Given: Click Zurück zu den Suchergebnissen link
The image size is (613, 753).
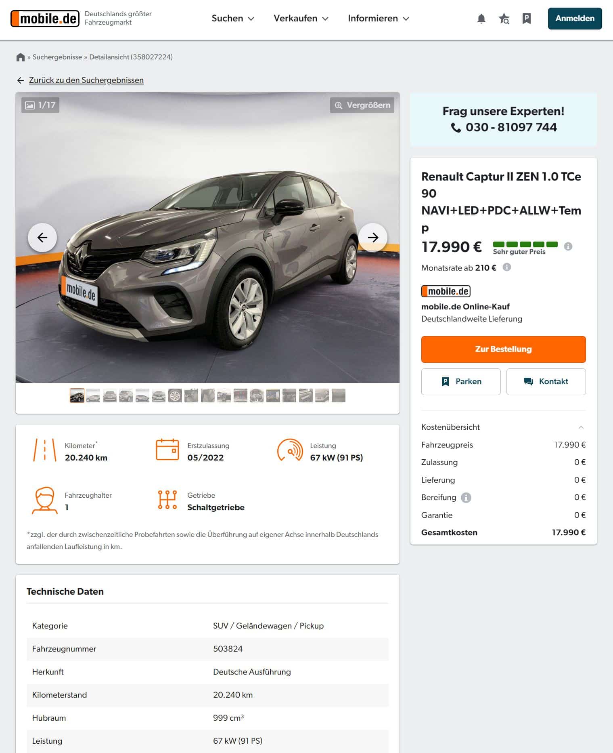Looking at the screenshot, I should pyautogui.click(x=86, y=80).
